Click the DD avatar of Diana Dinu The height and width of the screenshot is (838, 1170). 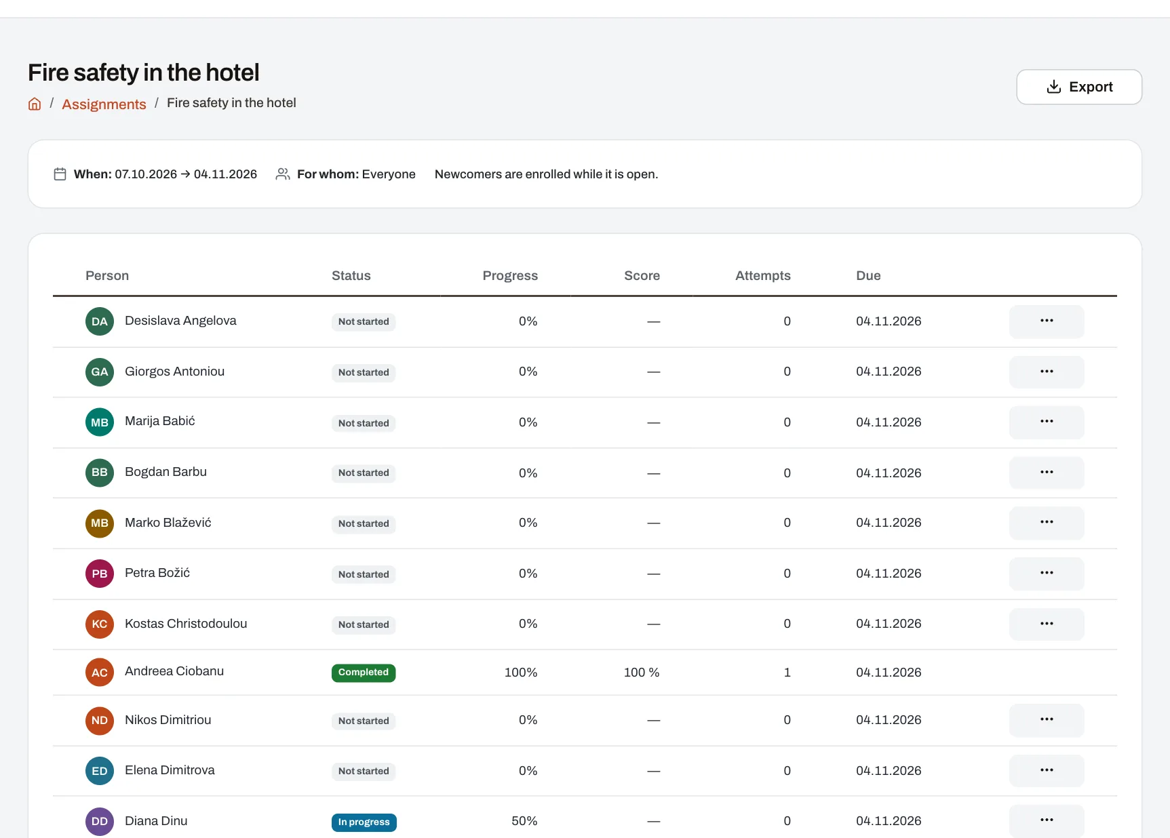coord(100,821)
